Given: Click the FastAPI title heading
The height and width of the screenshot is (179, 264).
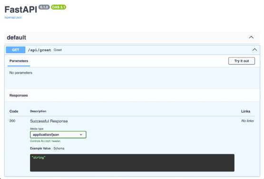Looking at the screenshot, I should point(21,9).
